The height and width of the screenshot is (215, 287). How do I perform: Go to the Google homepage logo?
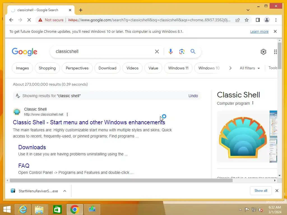(x=25, y=52)
